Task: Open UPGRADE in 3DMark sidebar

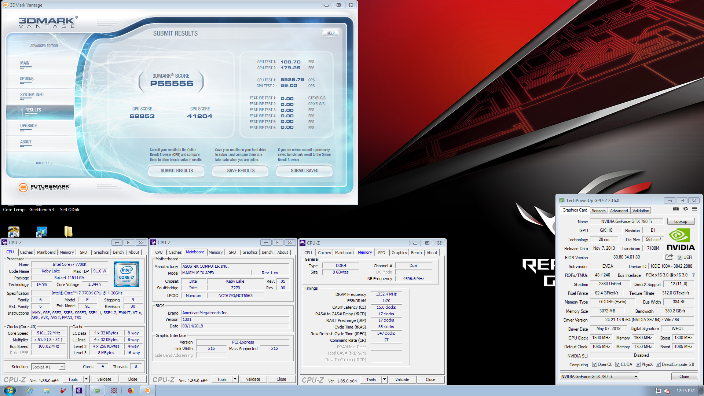Action: pyautogui.click(x=29, y=126)
